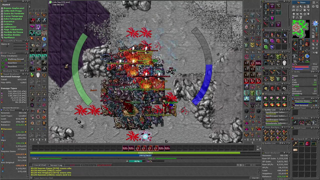Minimize the Party Hunt panel
This screenshot has width=320, height=180.
pyautogui.click(x=26, y=110)
